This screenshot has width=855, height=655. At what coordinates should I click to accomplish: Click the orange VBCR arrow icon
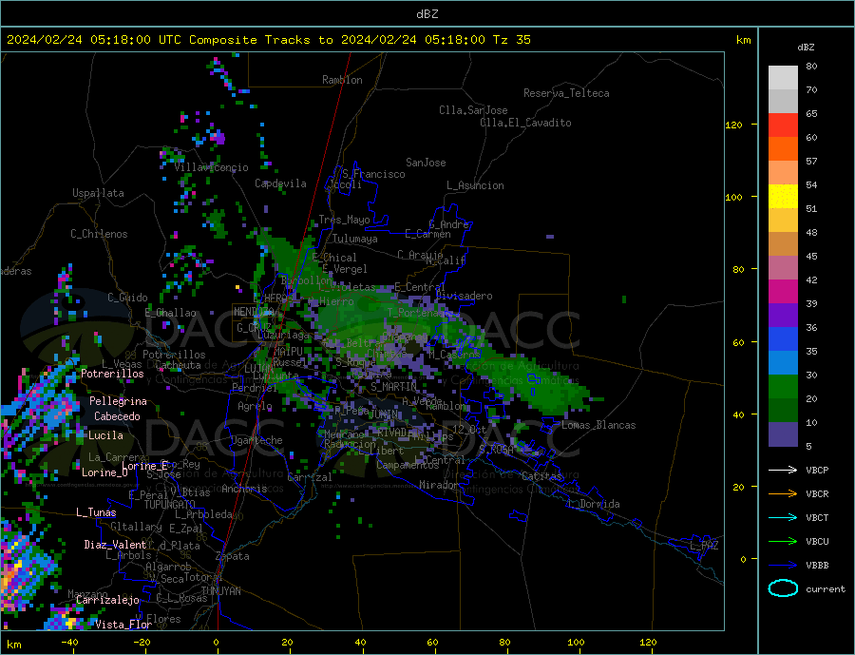pyautogui.click(x=783, y=493)
